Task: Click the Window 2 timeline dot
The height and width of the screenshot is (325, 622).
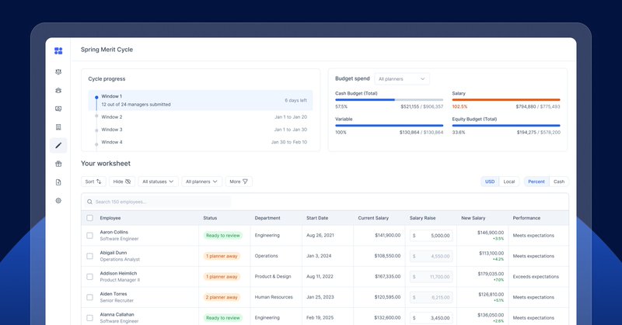Action: click(x=96, y=116)
